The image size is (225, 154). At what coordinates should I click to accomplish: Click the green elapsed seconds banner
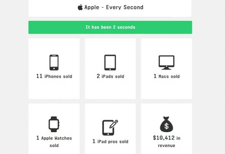(x=110, y=27)
